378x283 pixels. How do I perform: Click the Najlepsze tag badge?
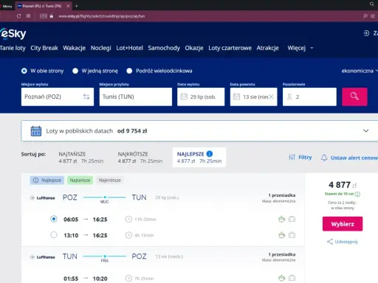click(47, 181)
